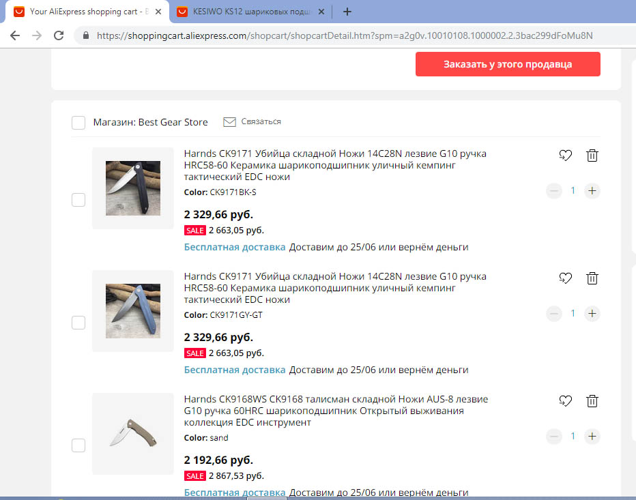This screenshot has width=636, height=500.
Task: Check the box beside the blue CK9171GY-GT knife
Action: pos(78,323)
